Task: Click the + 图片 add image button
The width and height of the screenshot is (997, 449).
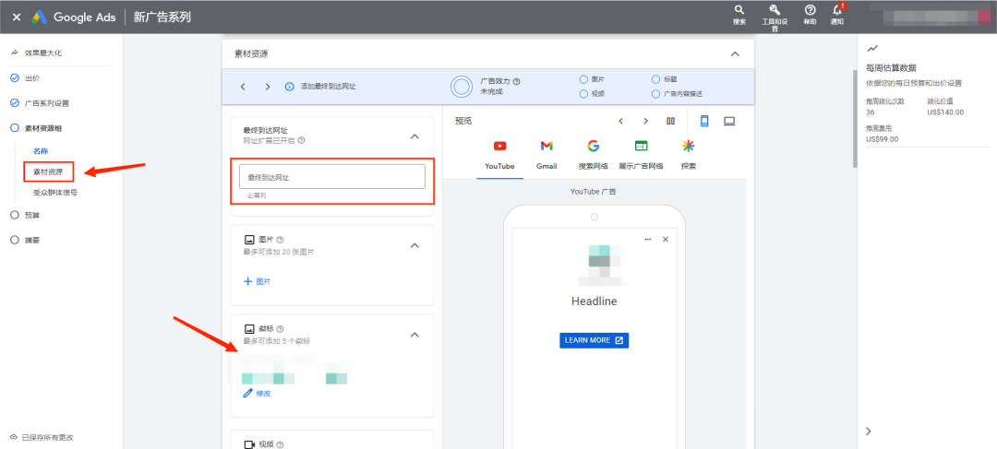Action: (x=258, y=281)
